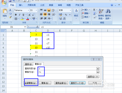Select the Format Painter brush
This screenshot has width=122, height=93.
10,17
